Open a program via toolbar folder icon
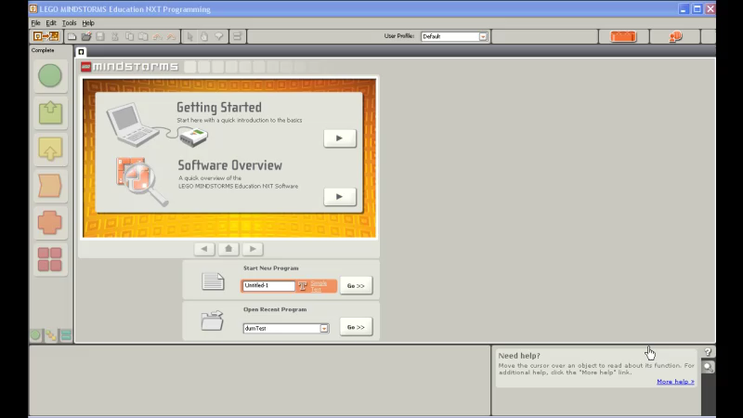This screenshot has width=743, height=418. click(x=86, y=36)
